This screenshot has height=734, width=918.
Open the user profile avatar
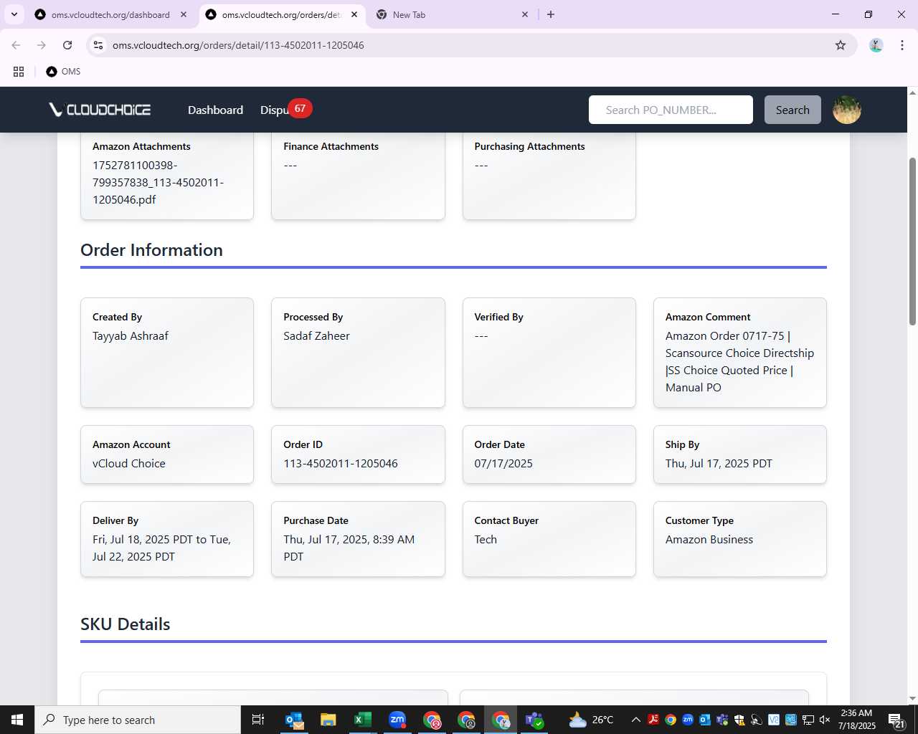click(x=847, y=110)
